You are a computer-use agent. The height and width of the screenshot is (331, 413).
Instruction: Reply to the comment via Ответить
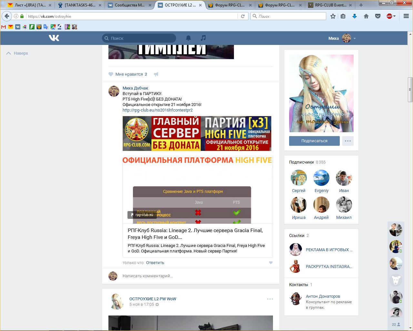pyautogui.click(x=155, y=263)
